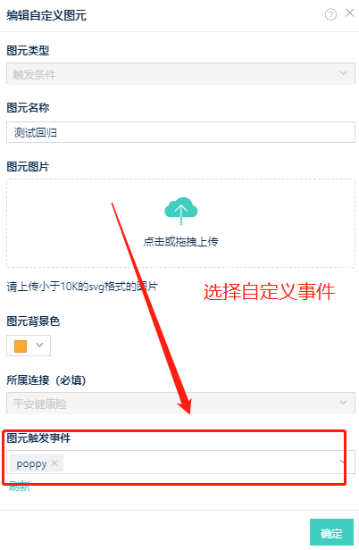Close the 编辑自定义图元 dialog
359x550 pixels.
point(350,13)
